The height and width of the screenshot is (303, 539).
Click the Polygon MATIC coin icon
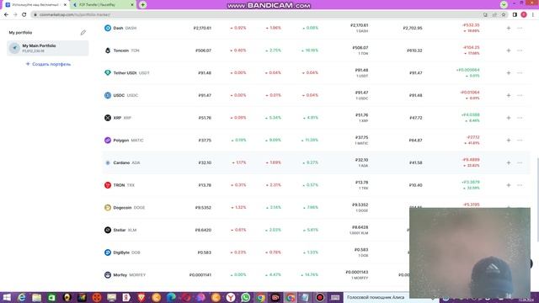pos(108,141)
